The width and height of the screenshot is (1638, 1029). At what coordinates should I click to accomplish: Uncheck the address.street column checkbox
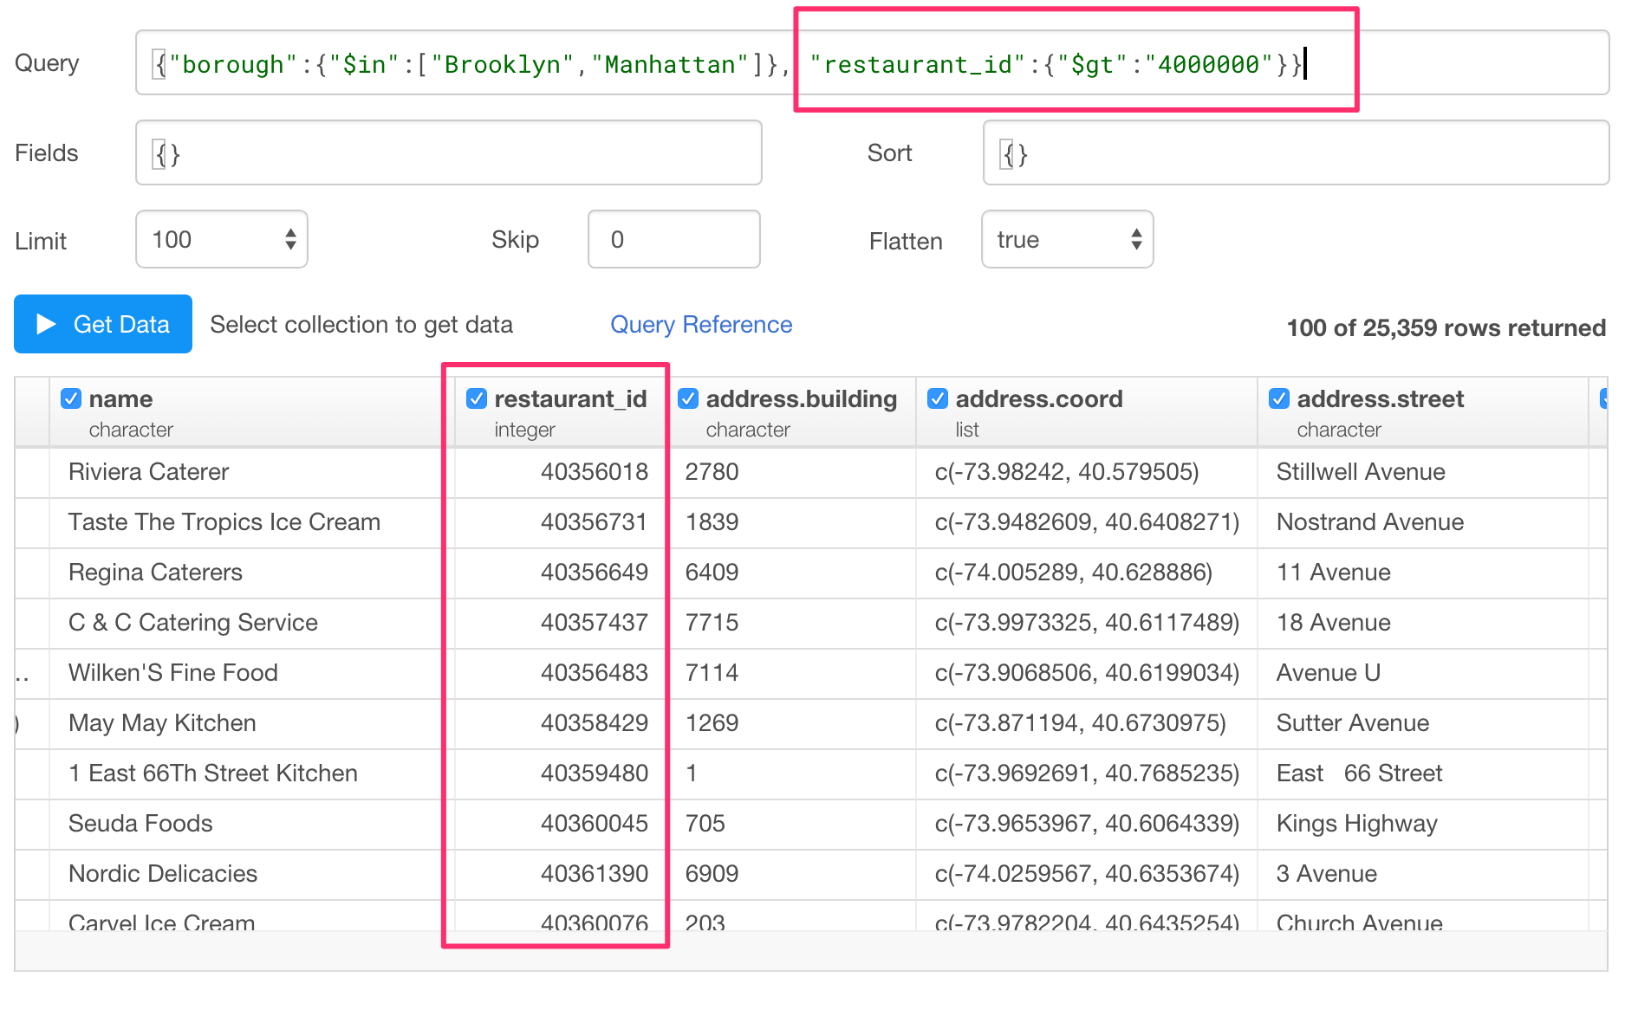pyautogui.click(x=1279, y=398)
